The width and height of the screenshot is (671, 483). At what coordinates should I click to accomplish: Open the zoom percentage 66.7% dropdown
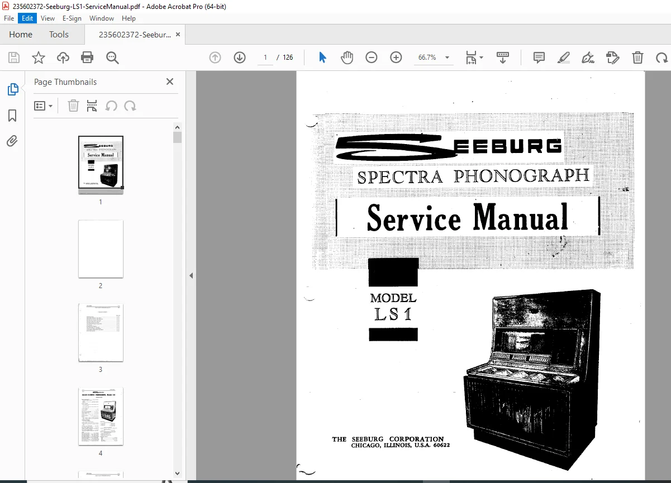pyautogui.click(x=434, y=58)
